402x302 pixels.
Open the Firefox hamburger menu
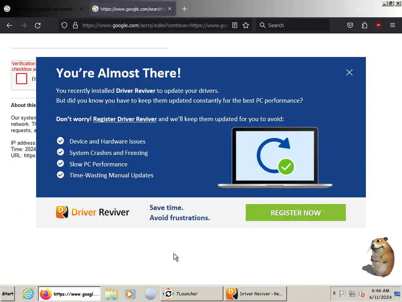coord(392,25)
